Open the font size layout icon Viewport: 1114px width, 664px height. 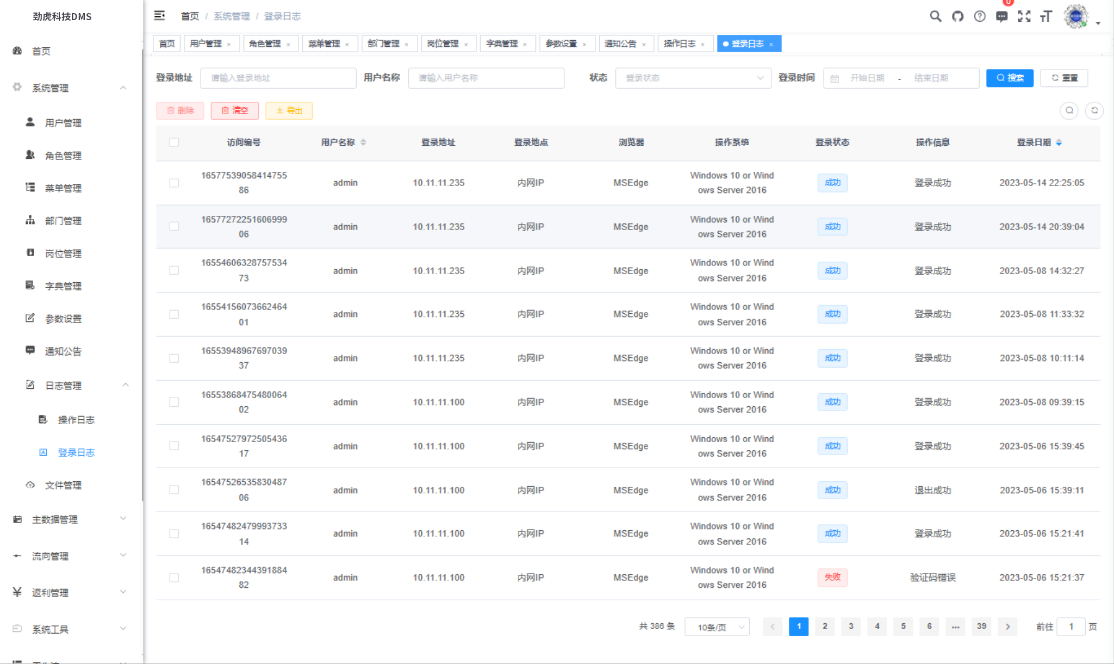(1046, 16)
